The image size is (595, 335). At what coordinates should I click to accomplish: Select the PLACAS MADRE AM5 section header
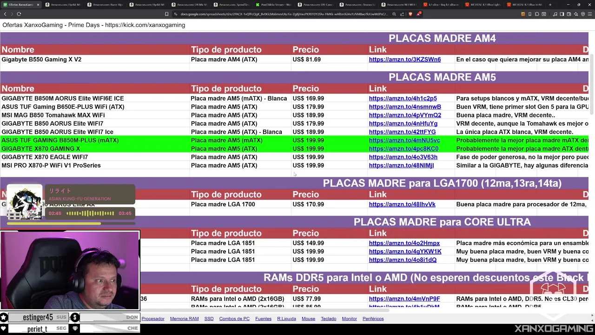pos(442,77)
